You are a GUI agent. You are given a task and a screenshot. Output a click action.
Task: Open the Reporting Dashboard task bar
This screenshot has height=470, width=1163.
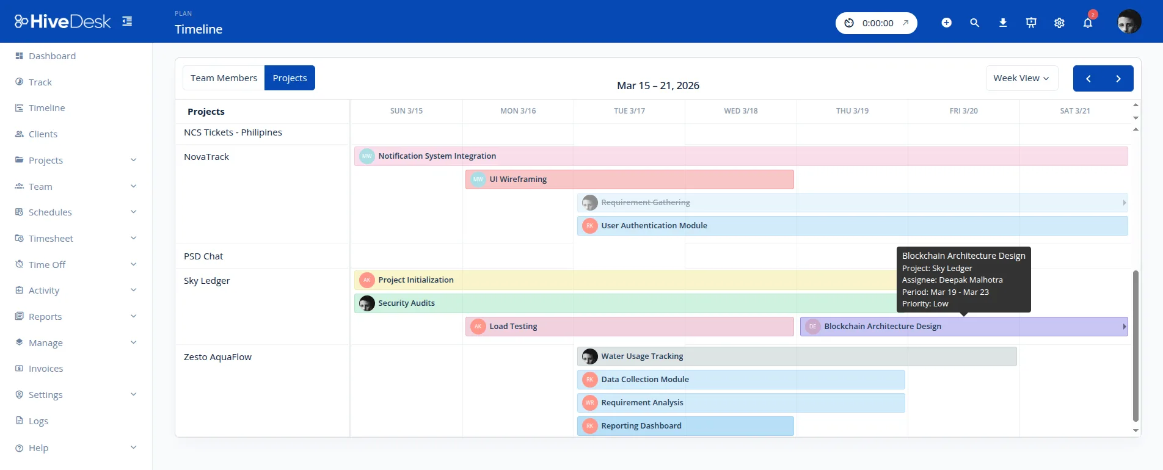click(x=685, y=426)
